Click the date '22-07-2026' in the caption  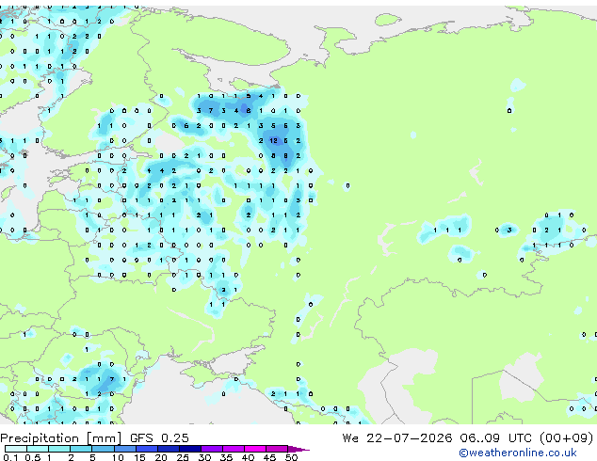point(410,437)
